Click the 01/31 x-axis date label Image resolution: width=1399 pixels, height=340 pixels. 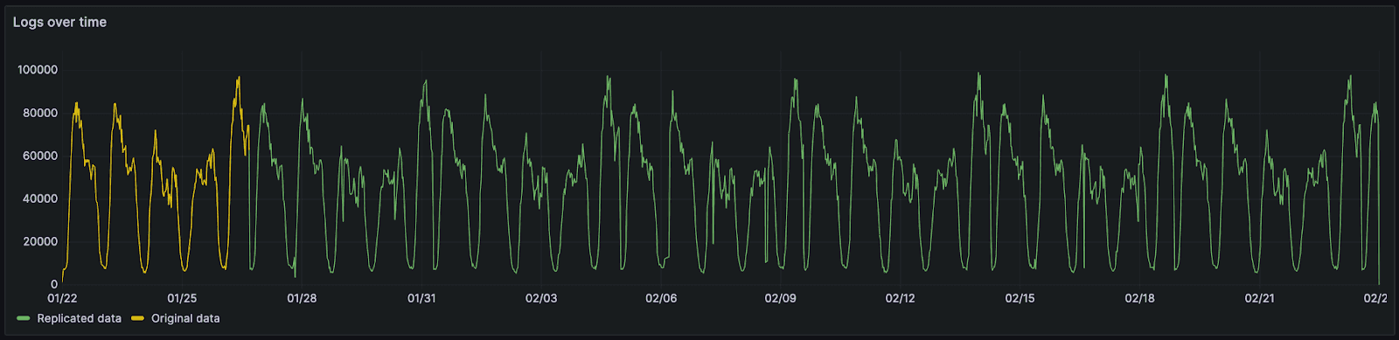[x=421, y=298]
